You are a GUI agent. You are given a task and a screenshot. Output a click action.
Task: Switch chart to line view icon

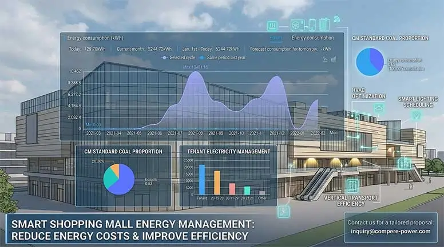click(325, 59)
